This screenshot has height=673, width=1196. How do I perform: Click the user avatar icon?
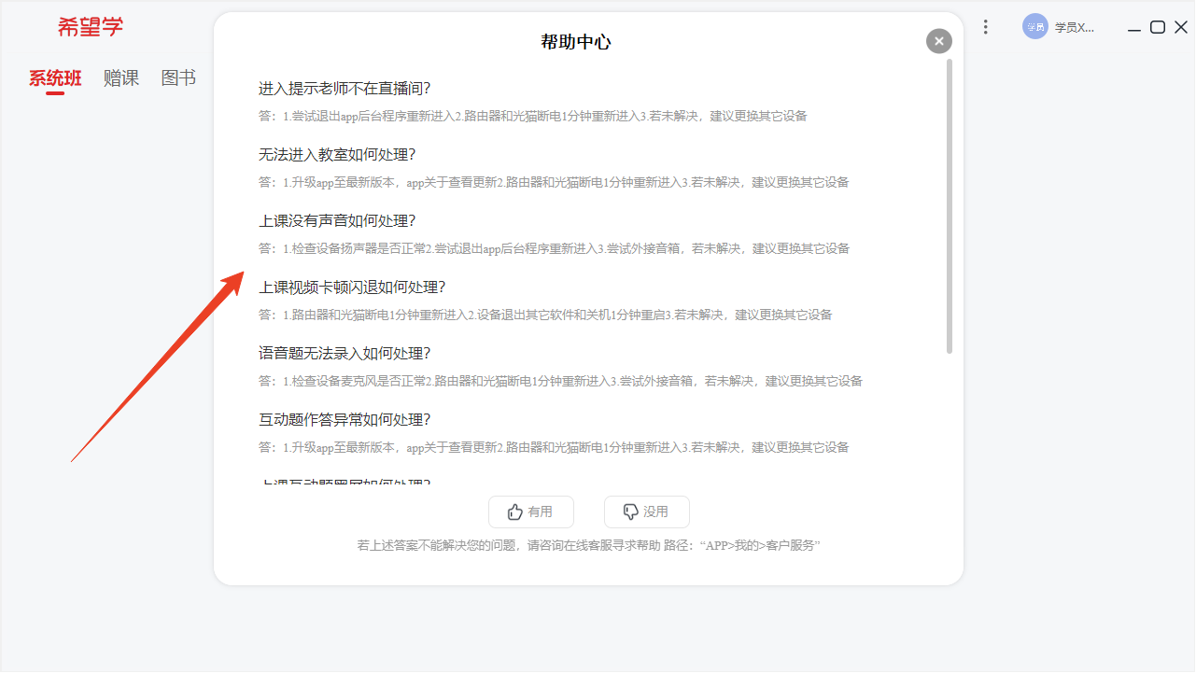(x=1034, y=27)
